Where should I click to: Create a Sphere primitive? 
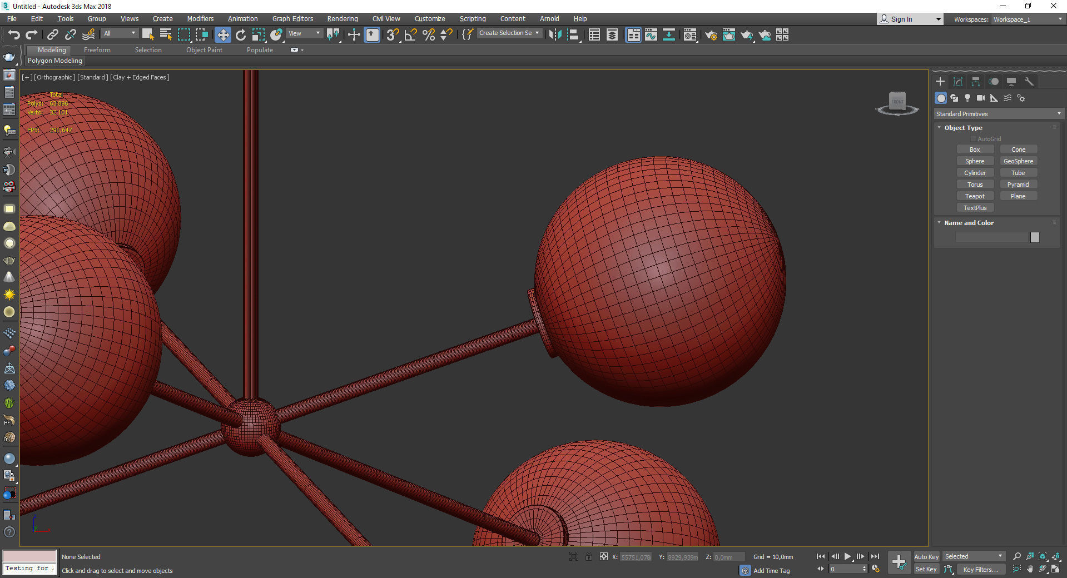click(x=975, y=161)
